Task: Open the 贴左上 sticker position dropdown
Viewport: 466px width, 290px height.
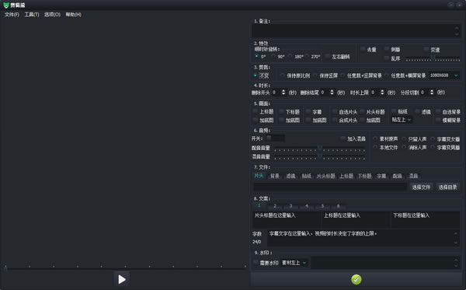Action: (x=402, y=120)
